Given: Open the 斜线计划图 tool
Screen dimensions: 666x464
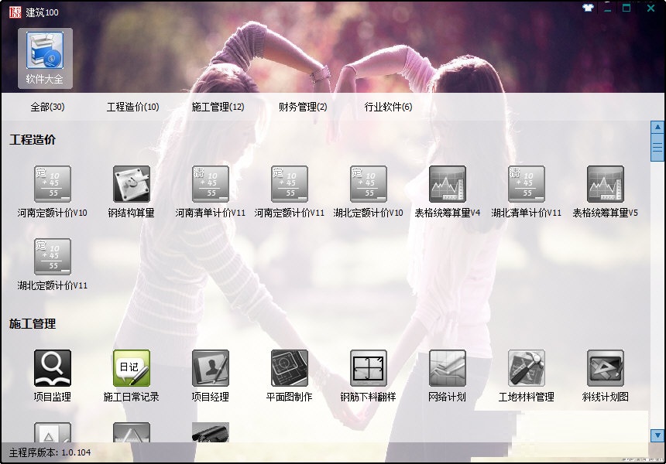Looking at the screenshot, I should [605, 370].
